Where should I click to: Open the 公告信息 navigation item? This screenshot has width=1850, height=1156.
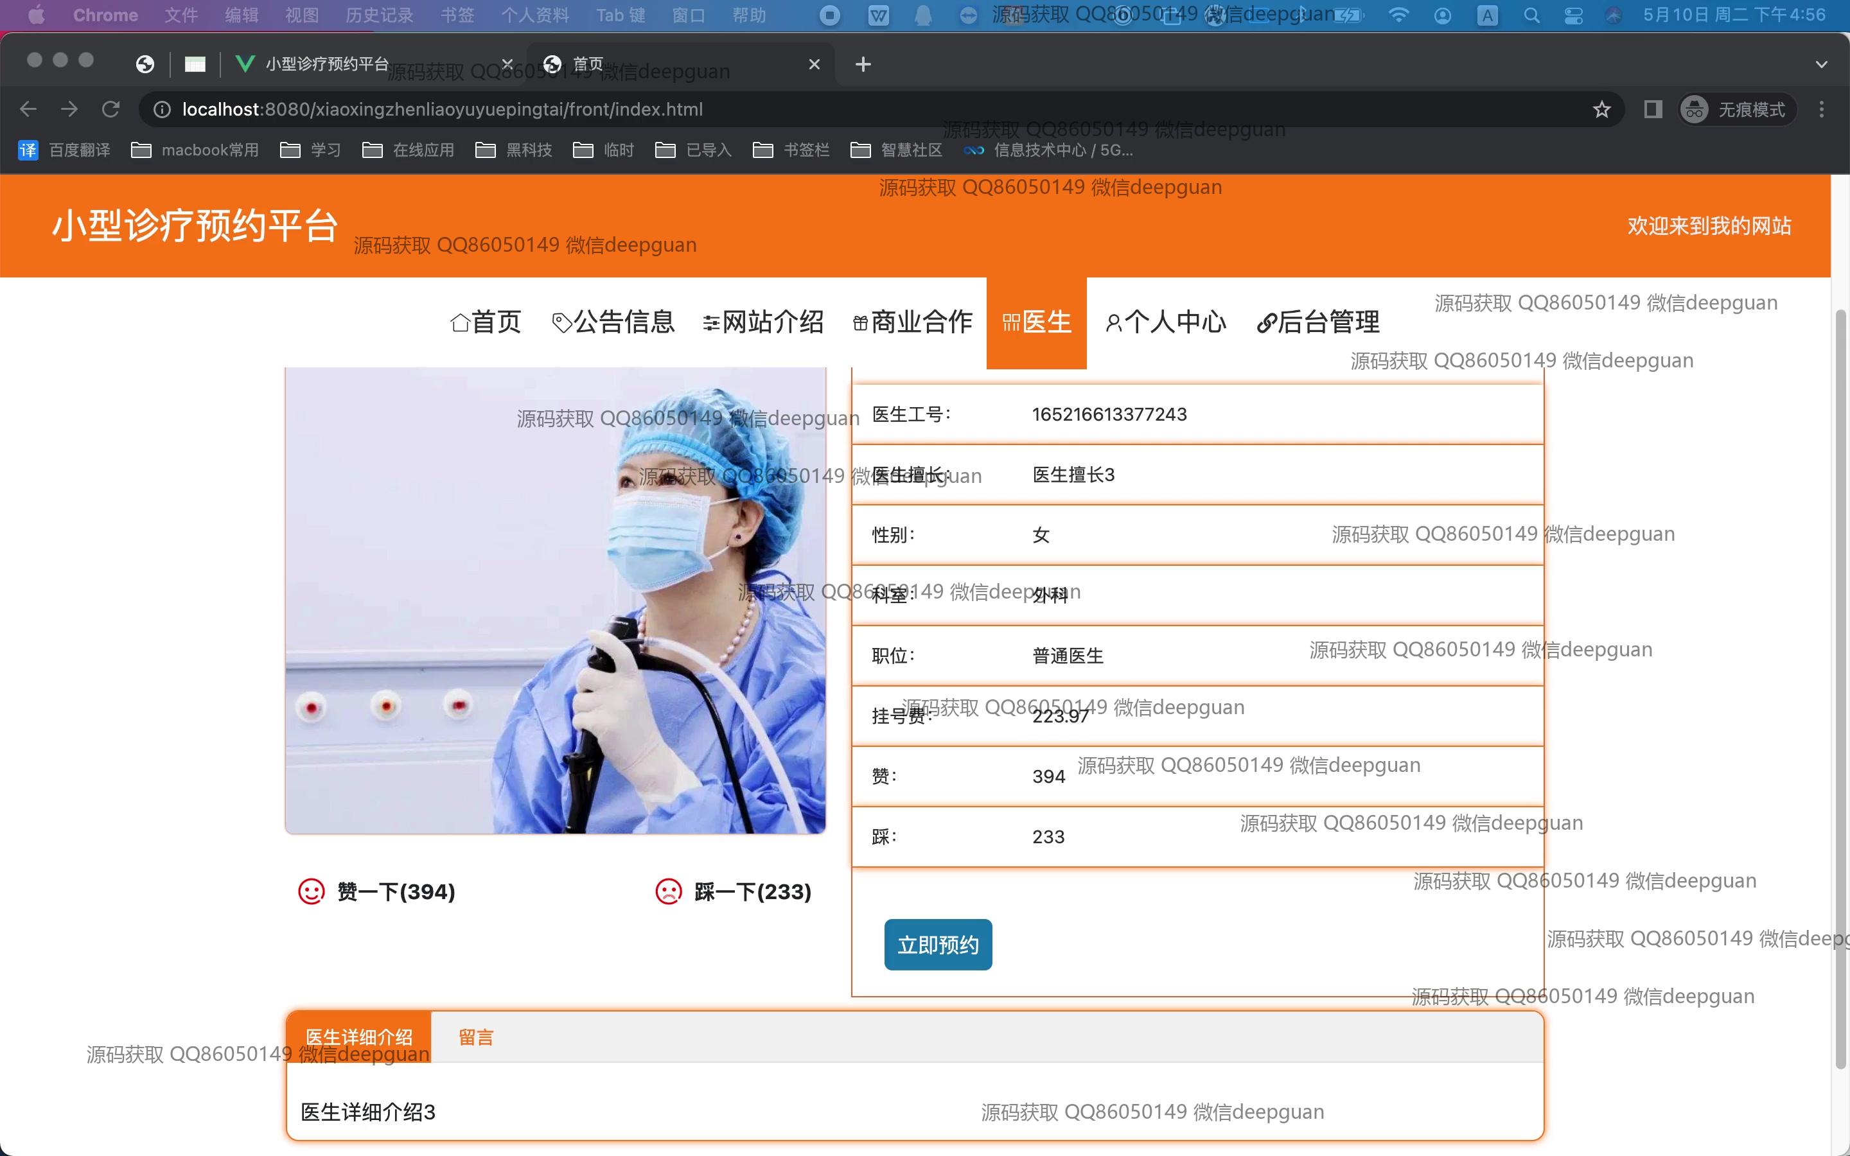(x=613, y=322)
